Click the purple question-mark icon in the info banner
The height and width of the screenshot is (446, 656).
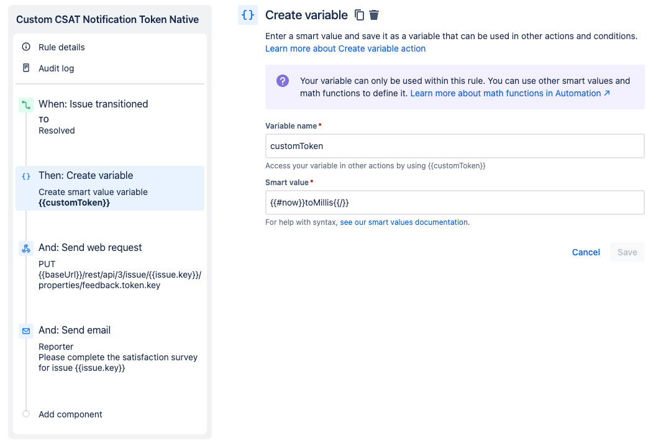(283, 81)
